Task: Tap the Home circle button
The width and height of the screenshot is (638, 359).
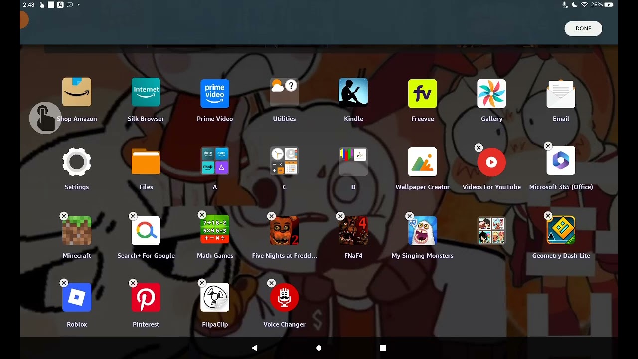Action: click(319, 348)
